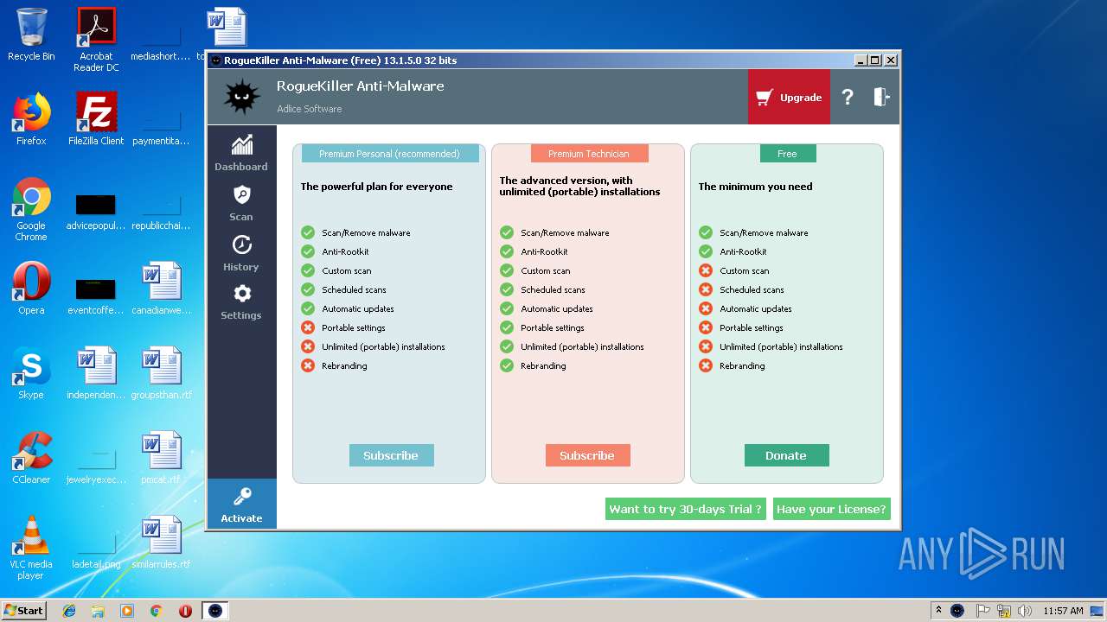The width and height of the screenshot is (1107, 622).
Task: Open CCleaner desktop shortcut
Action: (x=31, y=458)
